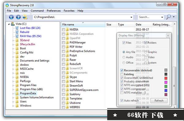The width and height of the screenshot is (184, 121).
Task: Click the Pulpit folder icon in list
Action: pos(67,56)
